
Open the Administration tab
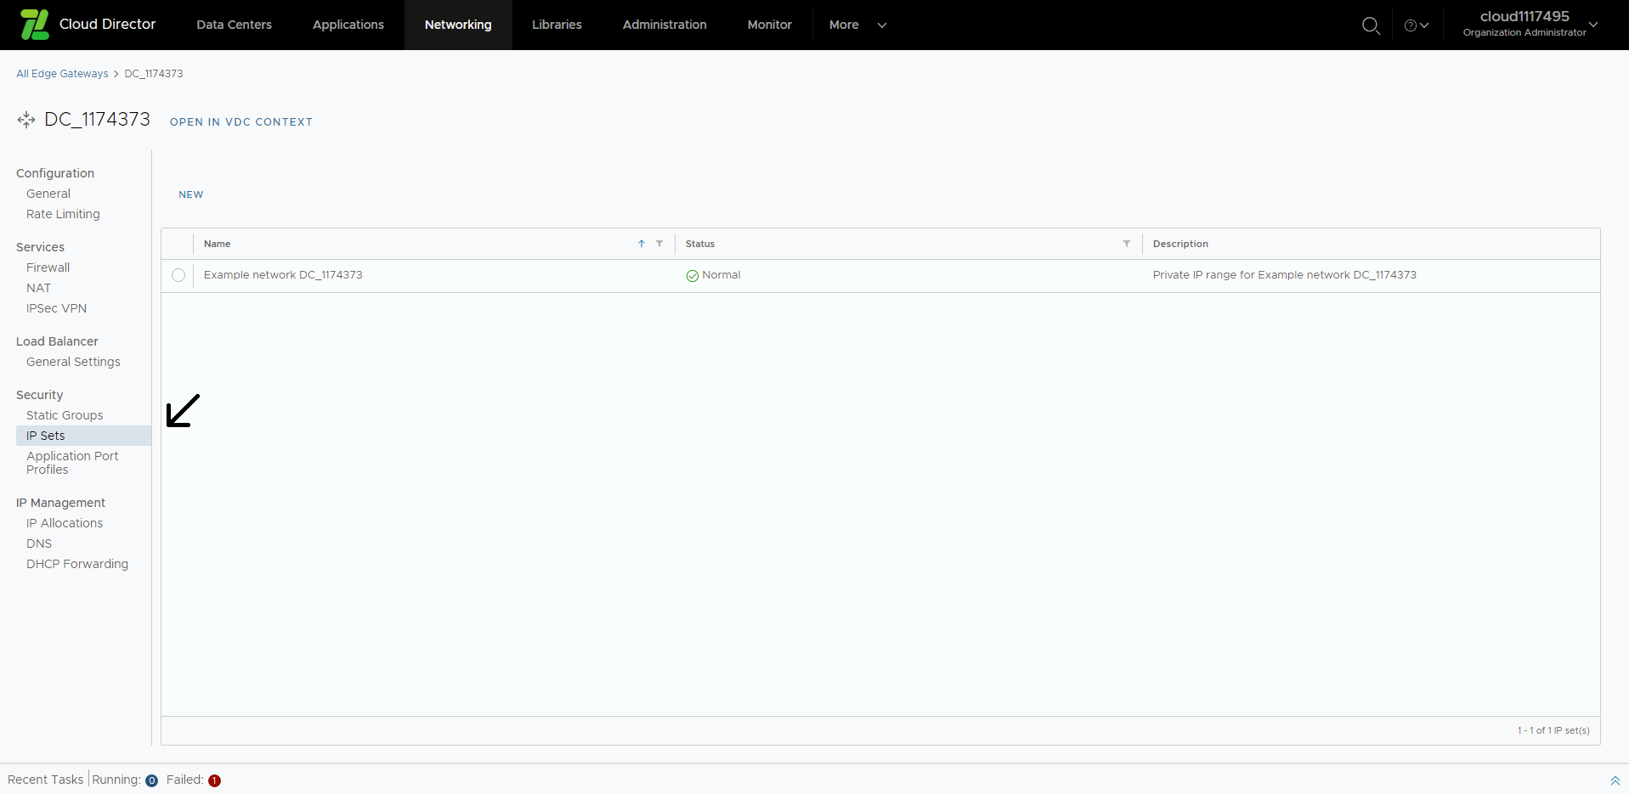click(665, 25)
